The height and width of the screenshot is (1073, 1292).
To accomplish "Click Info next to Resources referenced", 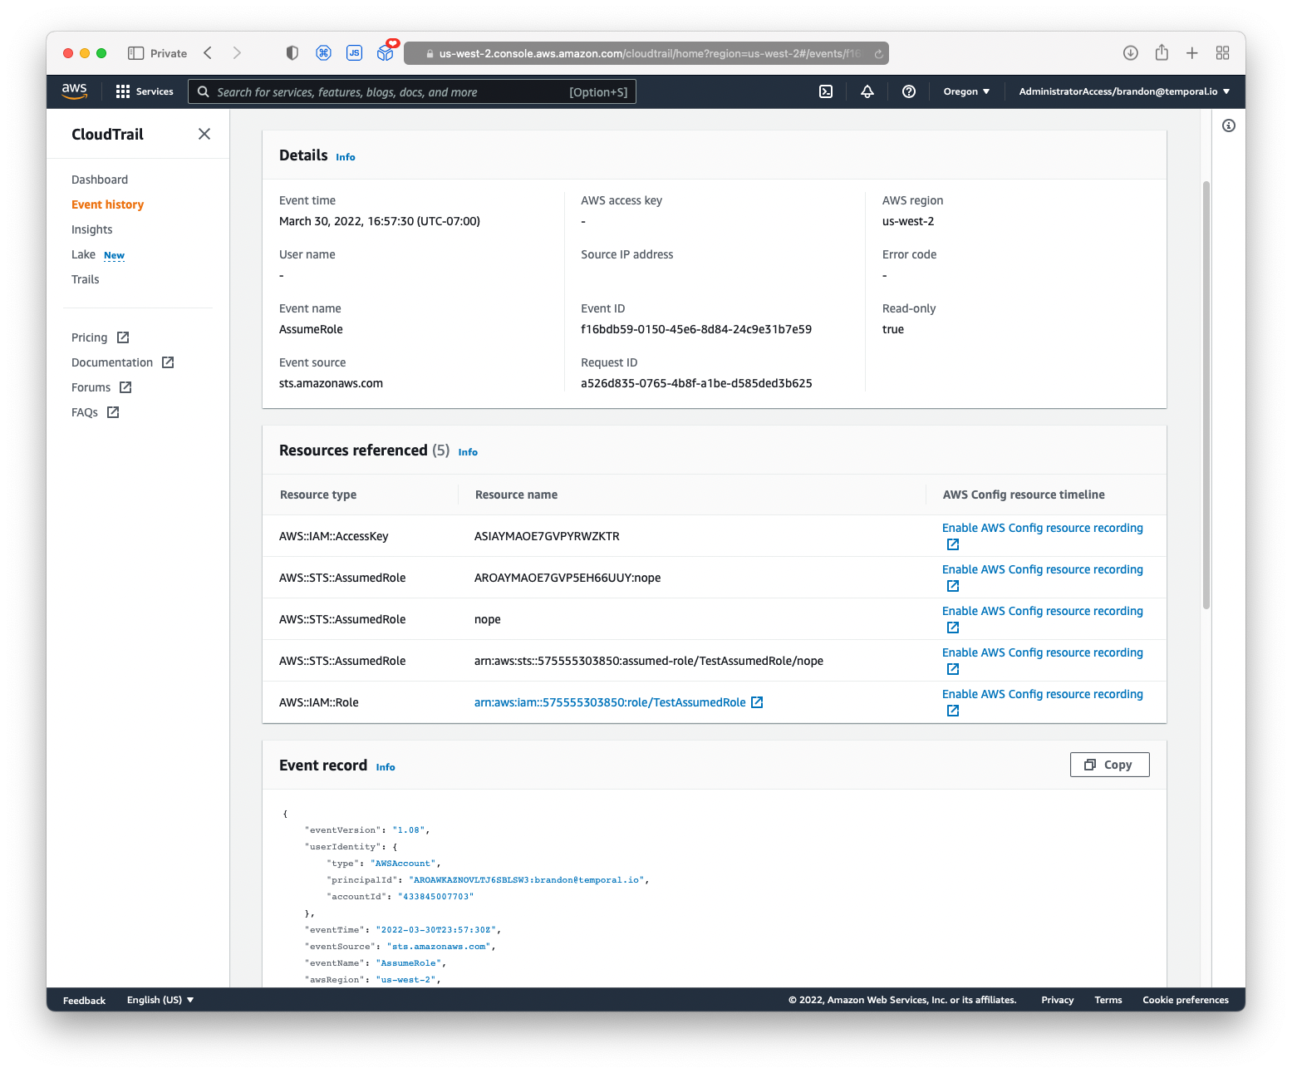I will tap(468, 452).
